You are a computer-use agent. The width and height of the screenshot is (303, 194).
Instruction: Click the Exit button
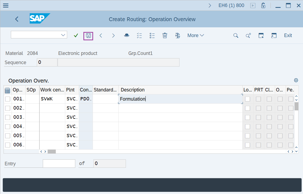pos(288,35)
